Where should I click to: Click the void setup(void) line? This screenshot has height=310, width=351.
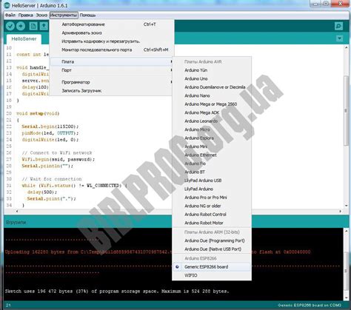38,113
